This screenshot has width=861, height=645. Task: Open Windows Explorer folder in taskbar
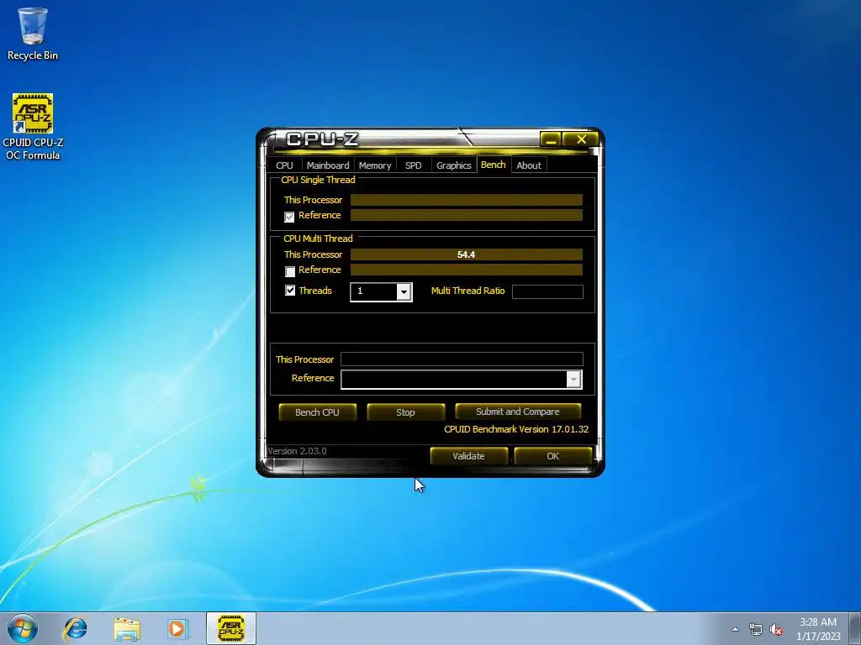pos(127,628)
